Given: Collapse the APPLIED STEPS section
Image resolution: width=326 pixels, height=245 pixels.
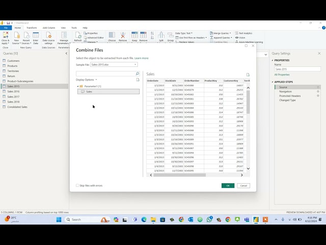Looking at the screenshot, I should [x=273, y=82].
